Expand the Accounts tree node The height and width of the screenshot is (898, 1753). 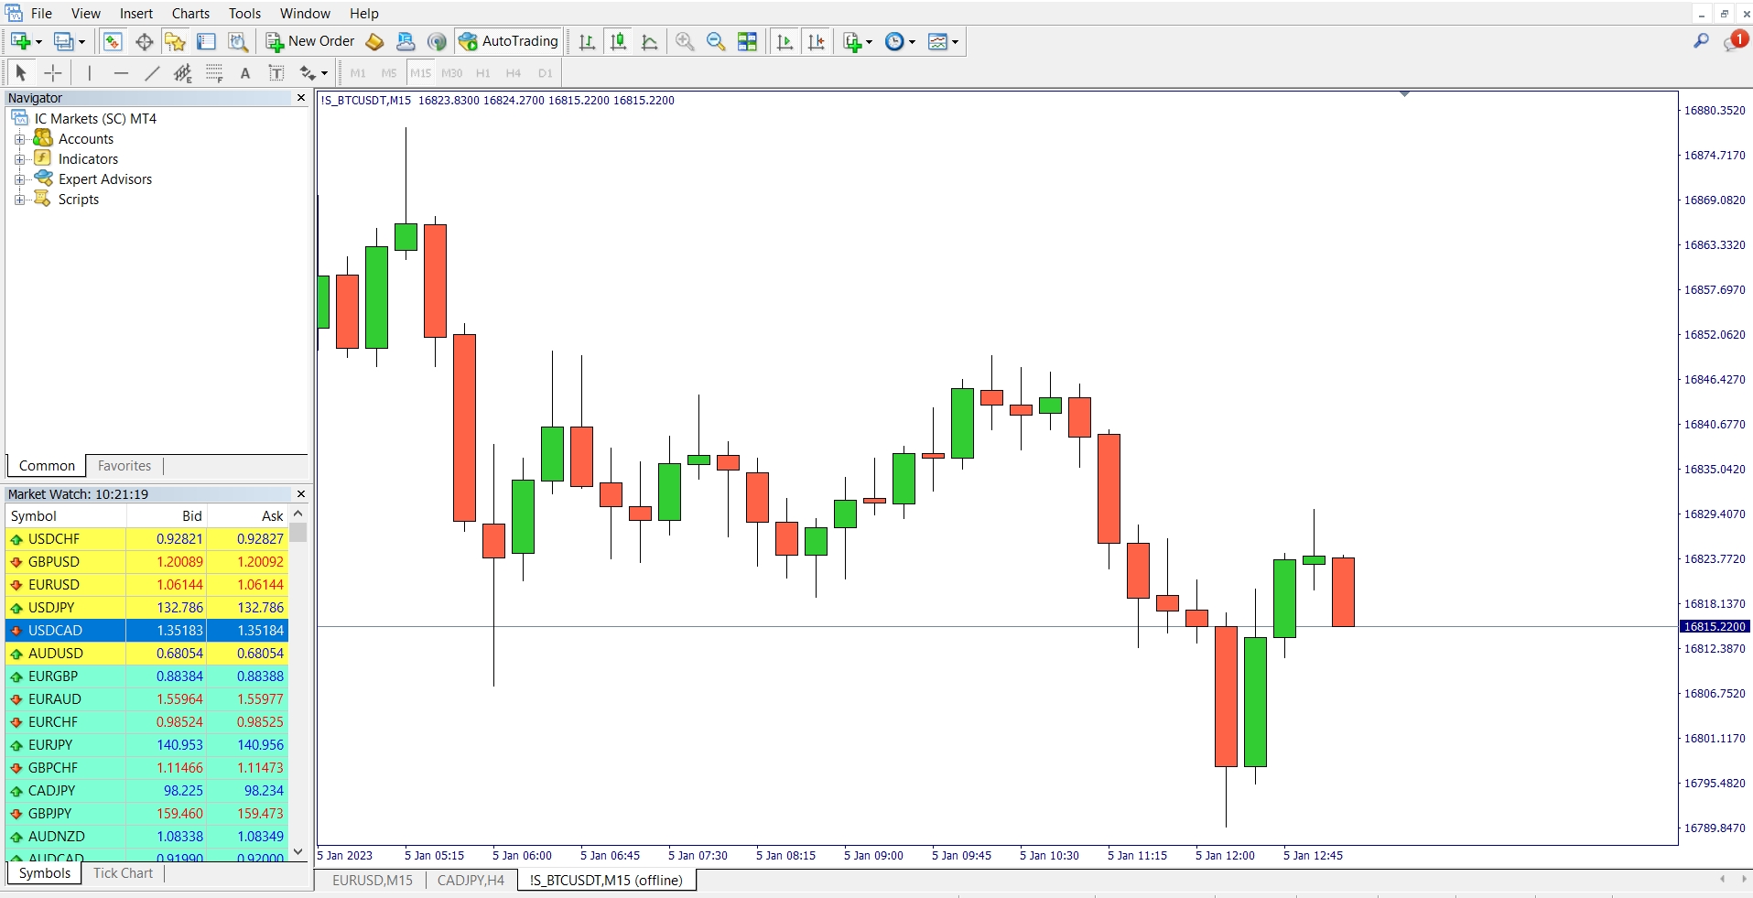point(19,139)
